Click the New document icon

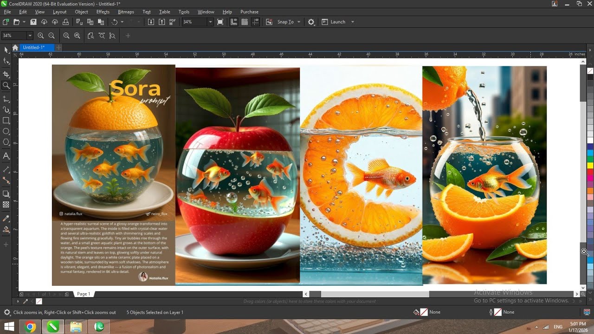(6, 22)
